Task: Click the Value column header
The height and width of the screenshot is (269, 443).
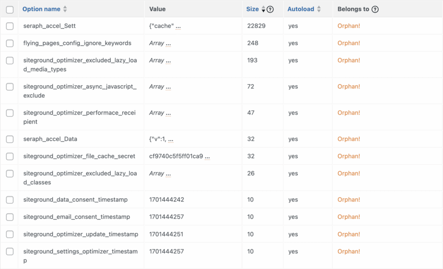Action: point(157,9)
